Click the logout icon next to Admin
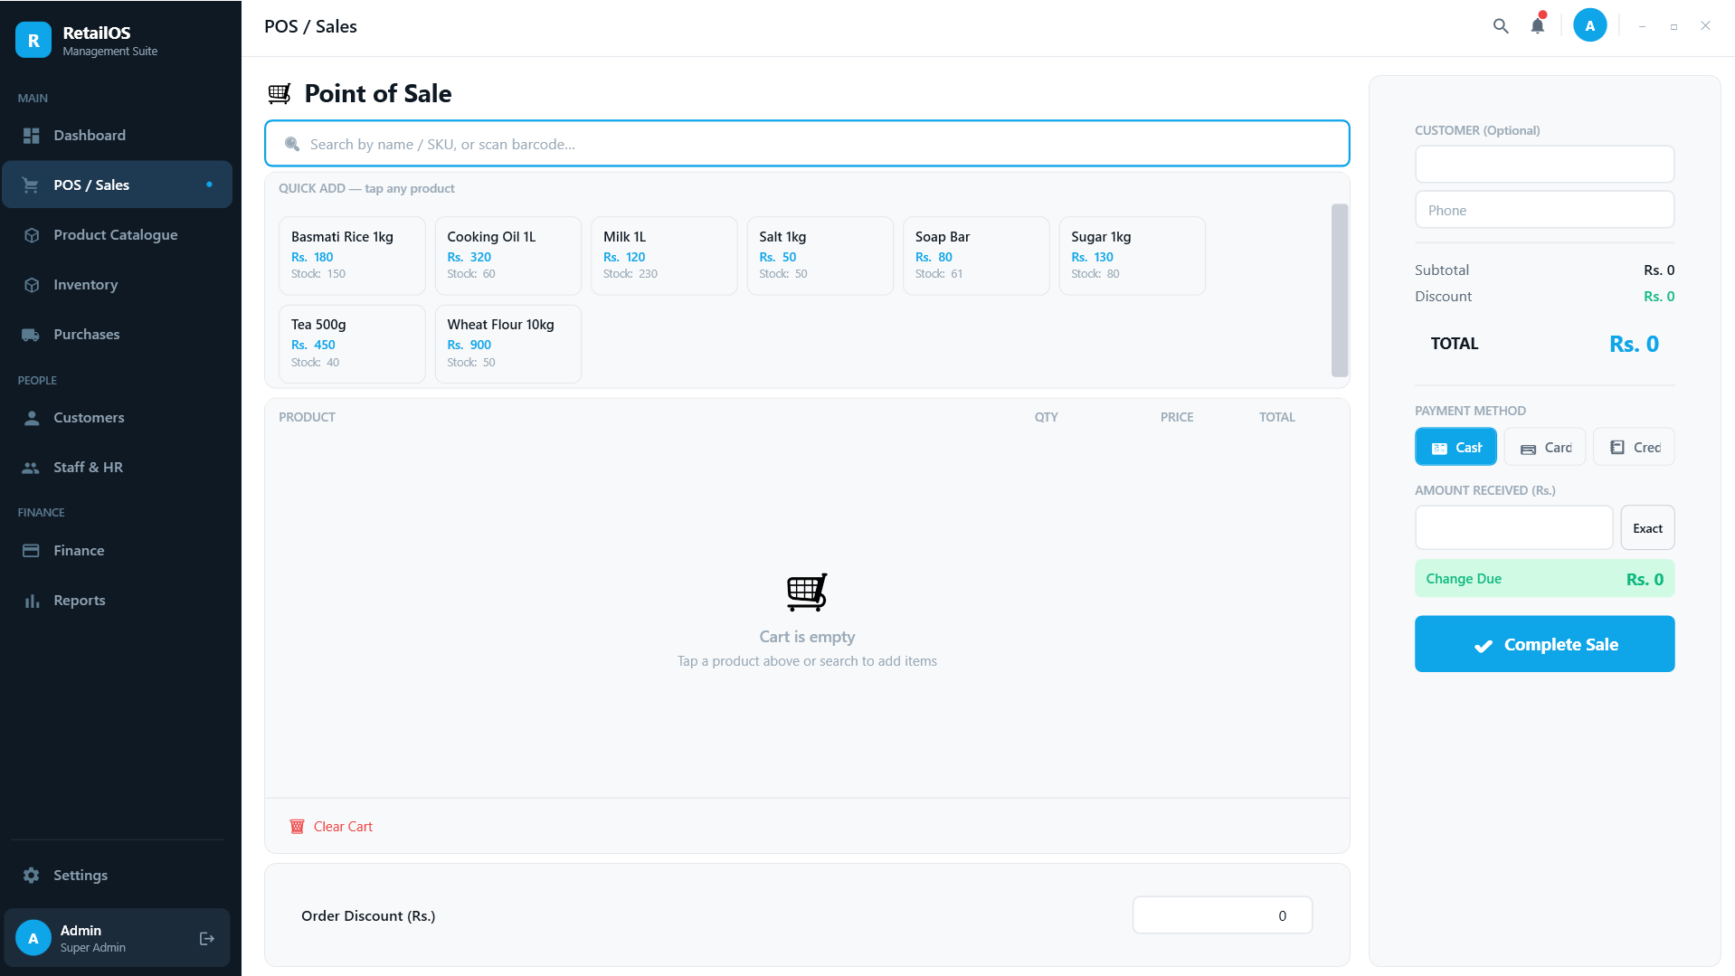This screenshot has height=976, width=1735. tap(206, 938)
